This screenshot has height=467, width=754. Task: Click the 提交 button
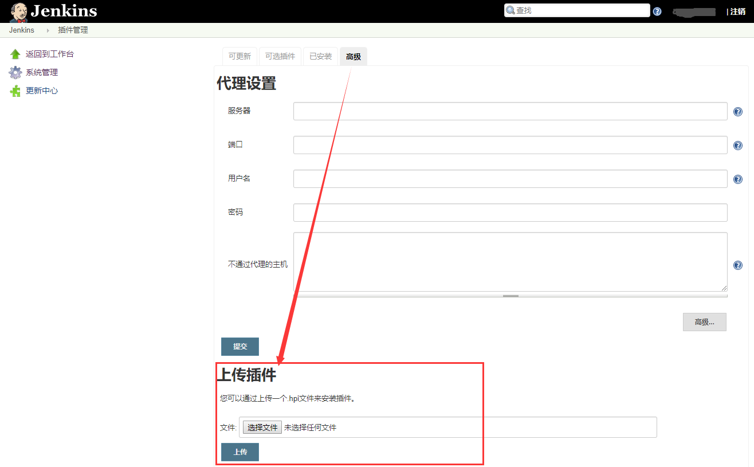[240, 347]
